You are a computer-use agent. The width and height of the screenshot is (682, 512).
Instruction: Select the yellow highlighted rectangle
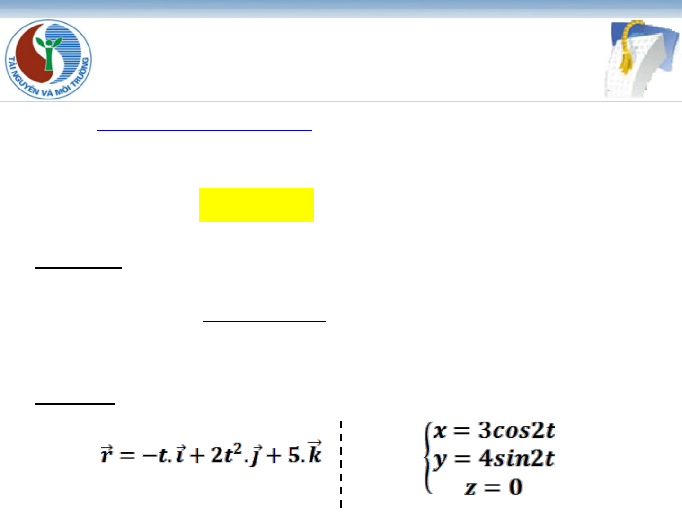(x=257, y=205)
